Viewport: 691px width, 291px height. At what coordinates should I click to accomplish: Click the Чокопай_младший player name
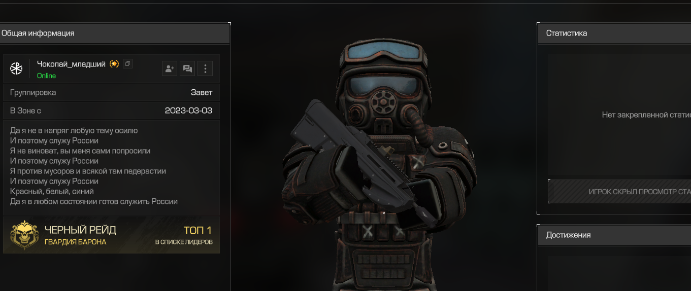(71, 64)
